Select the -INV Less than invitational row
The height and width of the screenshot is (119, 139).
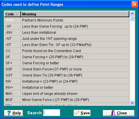(67, 33)
